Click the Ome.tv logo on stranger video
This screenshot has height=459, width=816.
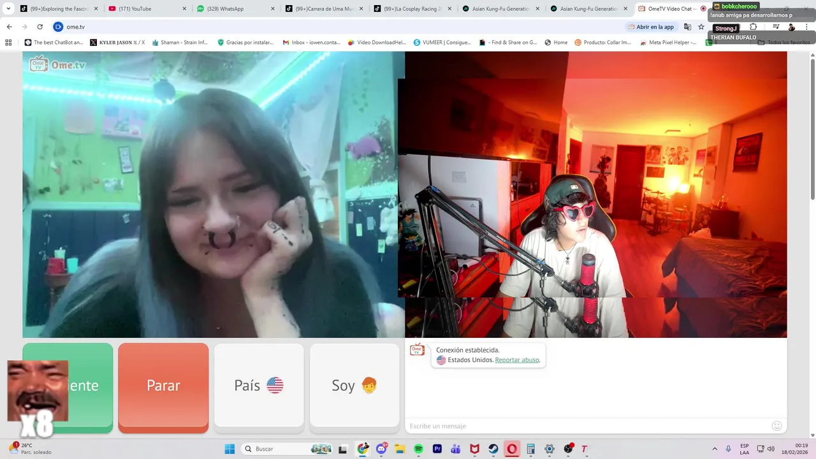[x=57, y=64]
